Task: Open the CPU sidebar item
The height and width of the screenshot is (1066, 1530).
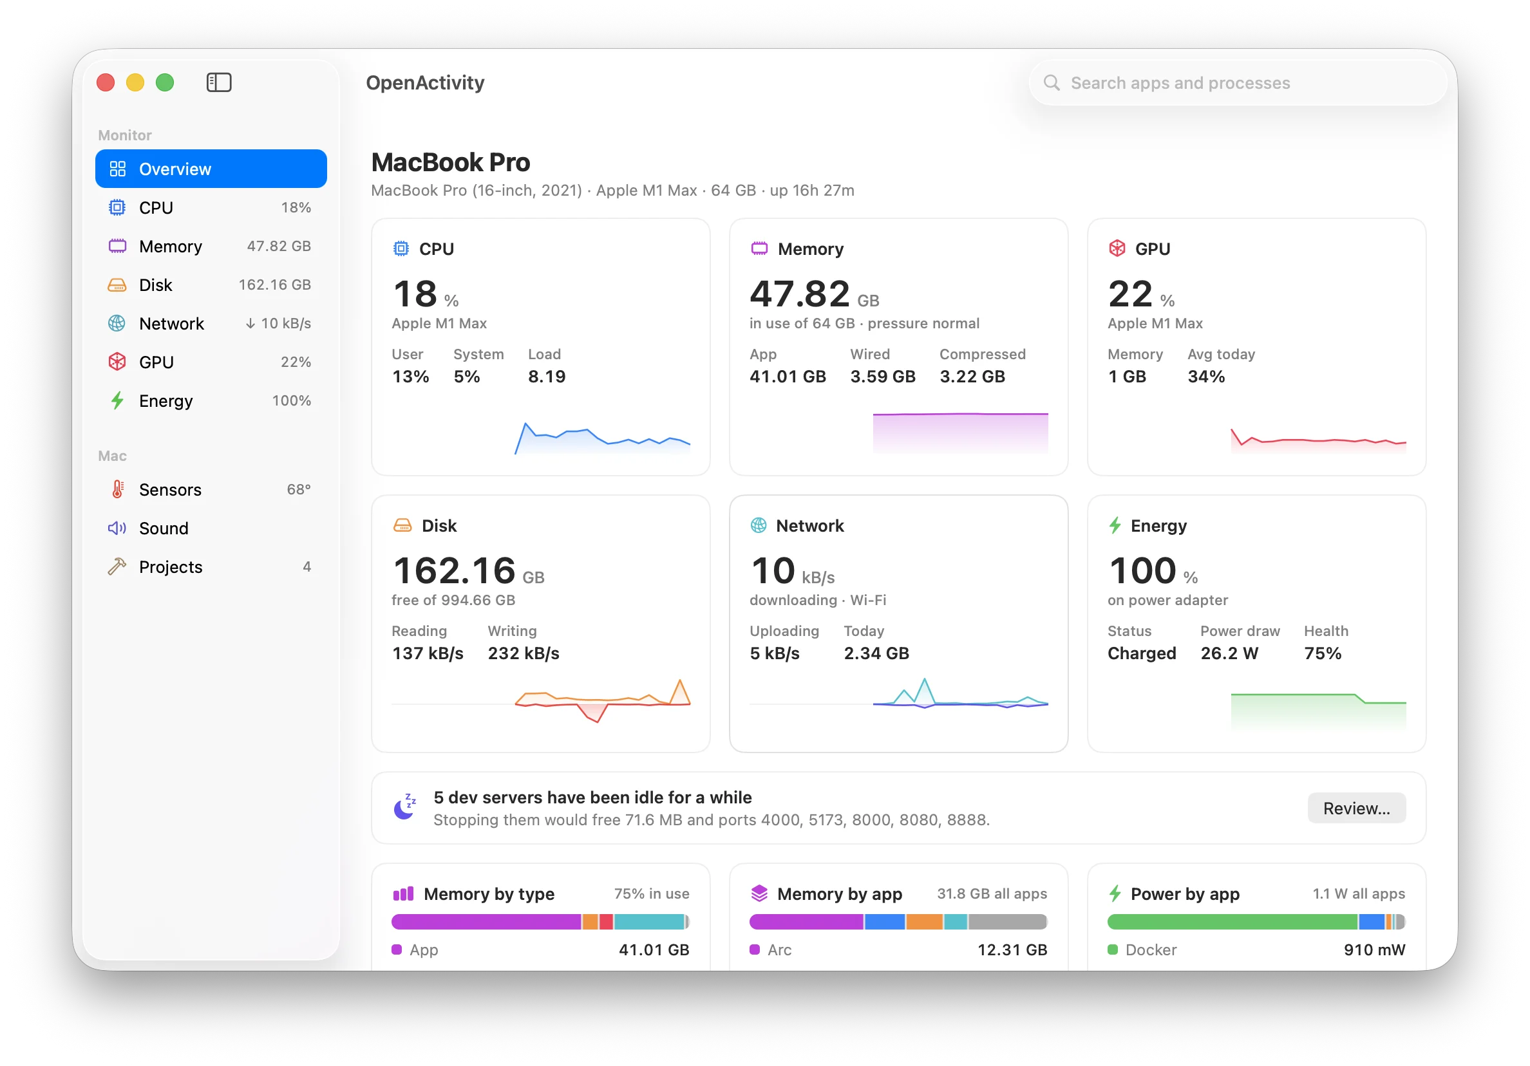Action: point(211,207)
